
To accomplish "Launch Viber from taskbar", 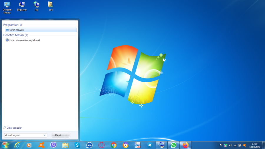I will [53, 145].
